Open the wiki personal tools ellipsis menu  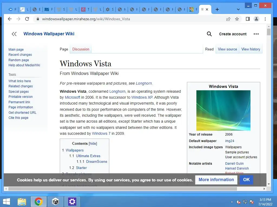(256, 34)
